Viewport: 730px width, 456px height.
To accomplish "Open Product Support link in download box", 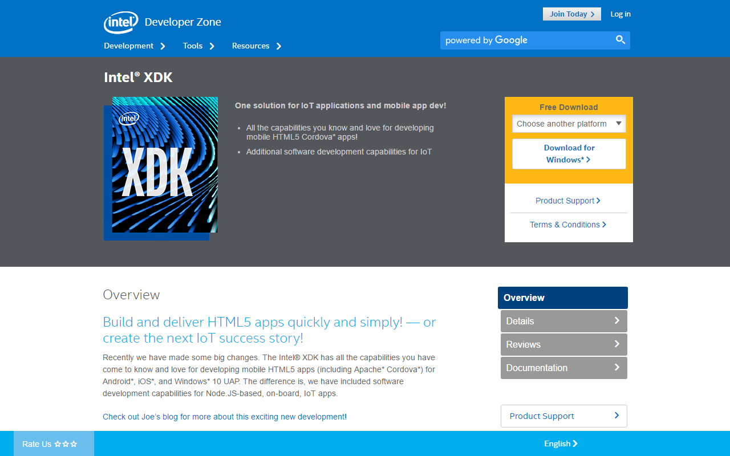I will pyautogui.click(x=568, y=201).
